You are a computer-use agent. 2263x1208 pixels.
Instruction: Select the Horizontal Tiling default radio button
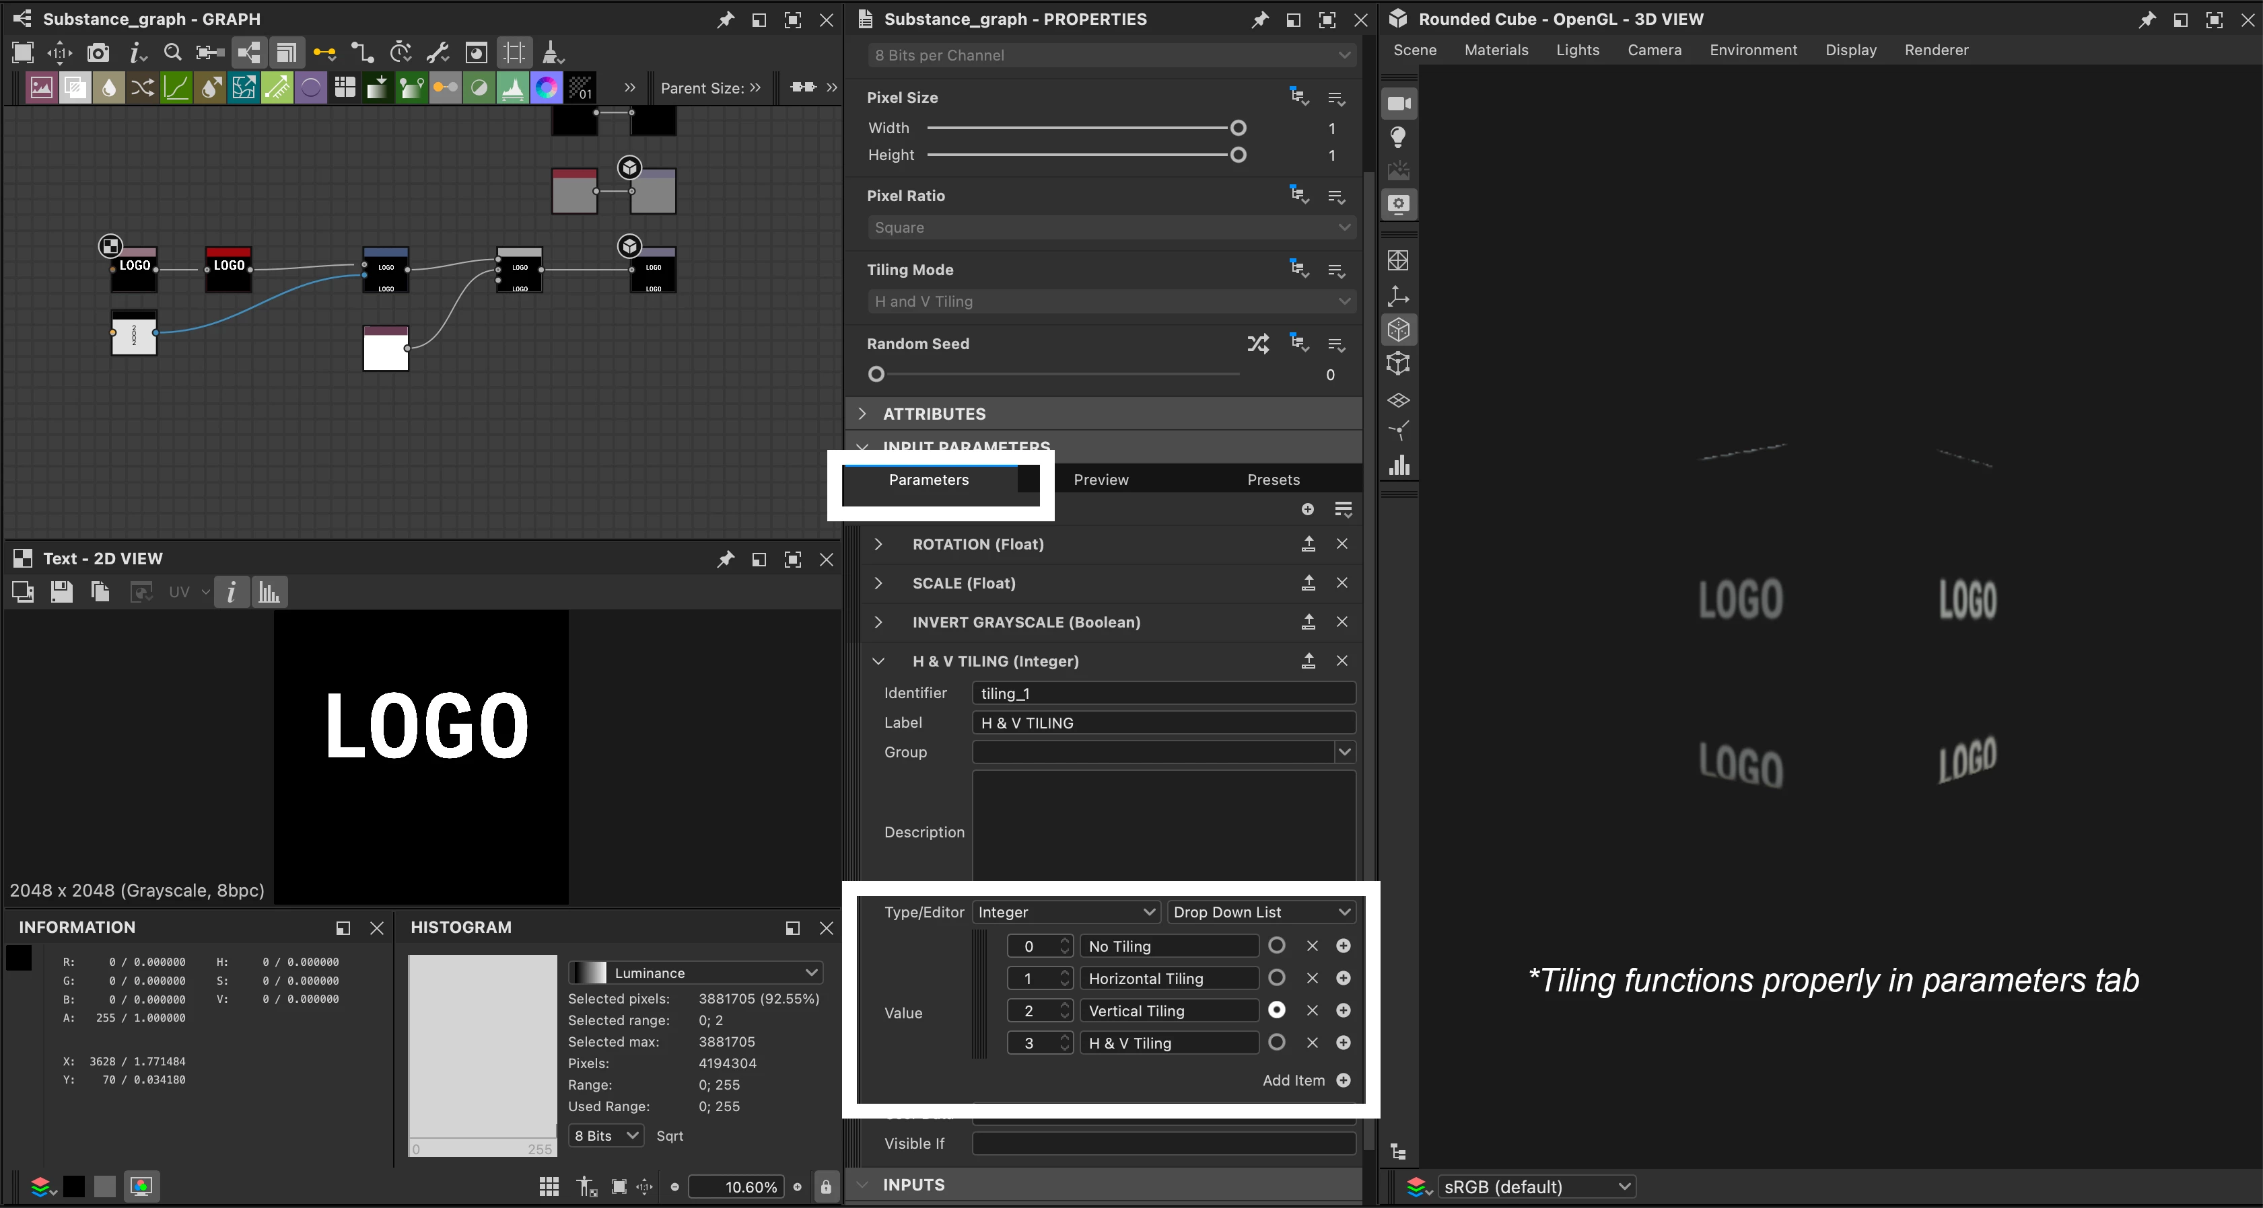coord(1276,978)
